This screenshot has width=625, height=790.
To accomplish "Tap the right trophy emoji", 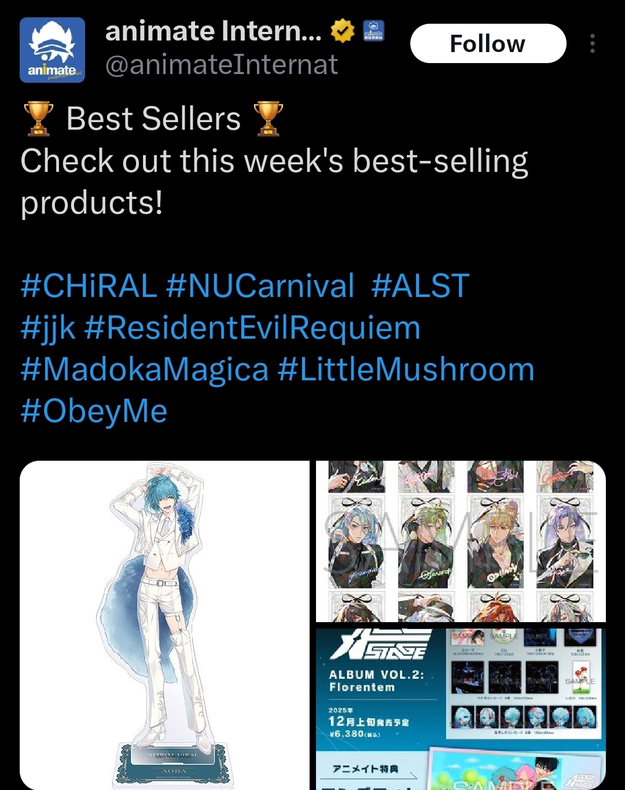I will 269,119.
